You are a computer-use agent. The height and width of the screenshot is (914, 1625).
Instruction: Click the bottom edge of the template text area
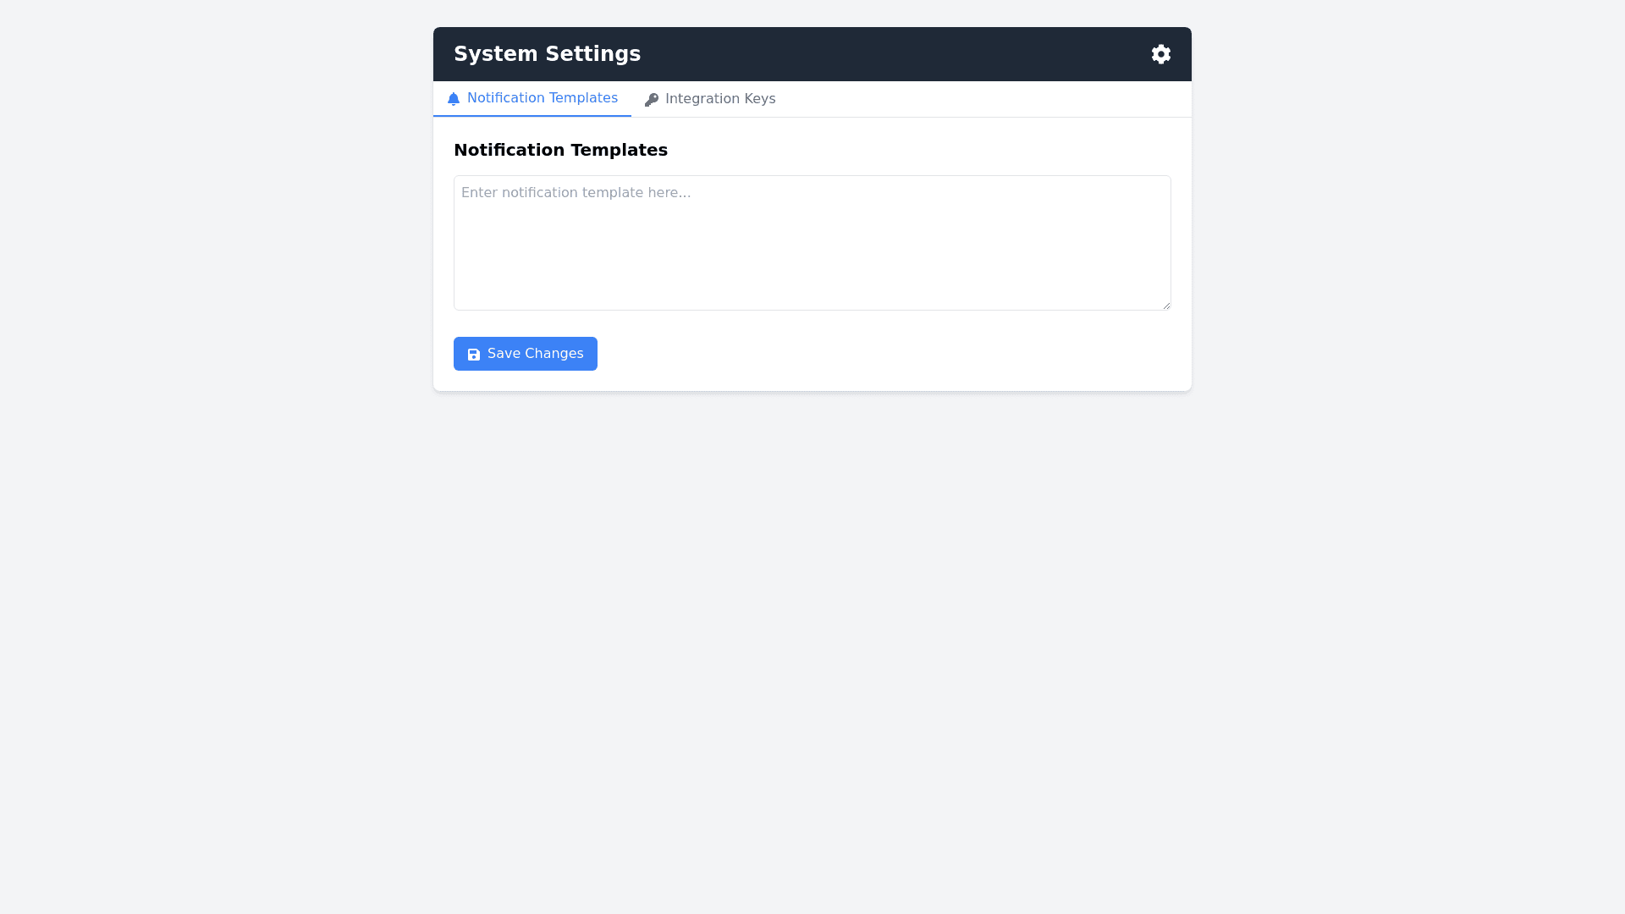click(812, 310)
